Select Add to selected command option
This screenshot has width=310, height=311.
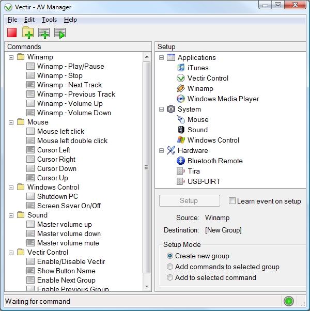point(170,277)
